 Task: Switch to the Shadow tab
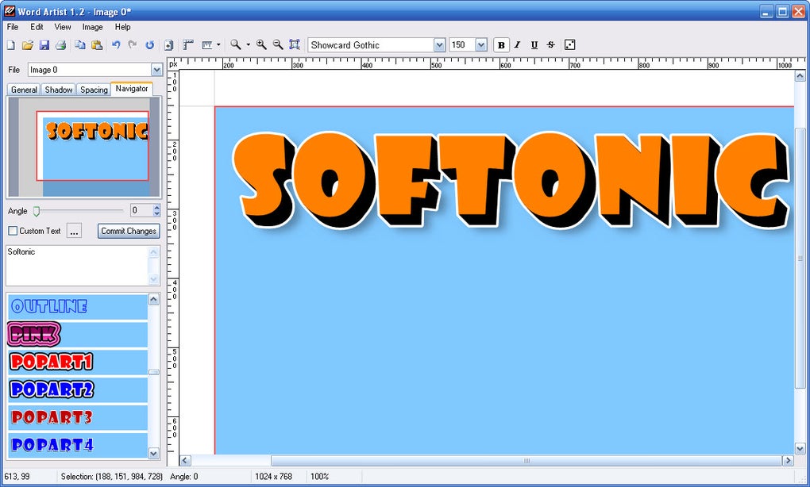point(59,90)
